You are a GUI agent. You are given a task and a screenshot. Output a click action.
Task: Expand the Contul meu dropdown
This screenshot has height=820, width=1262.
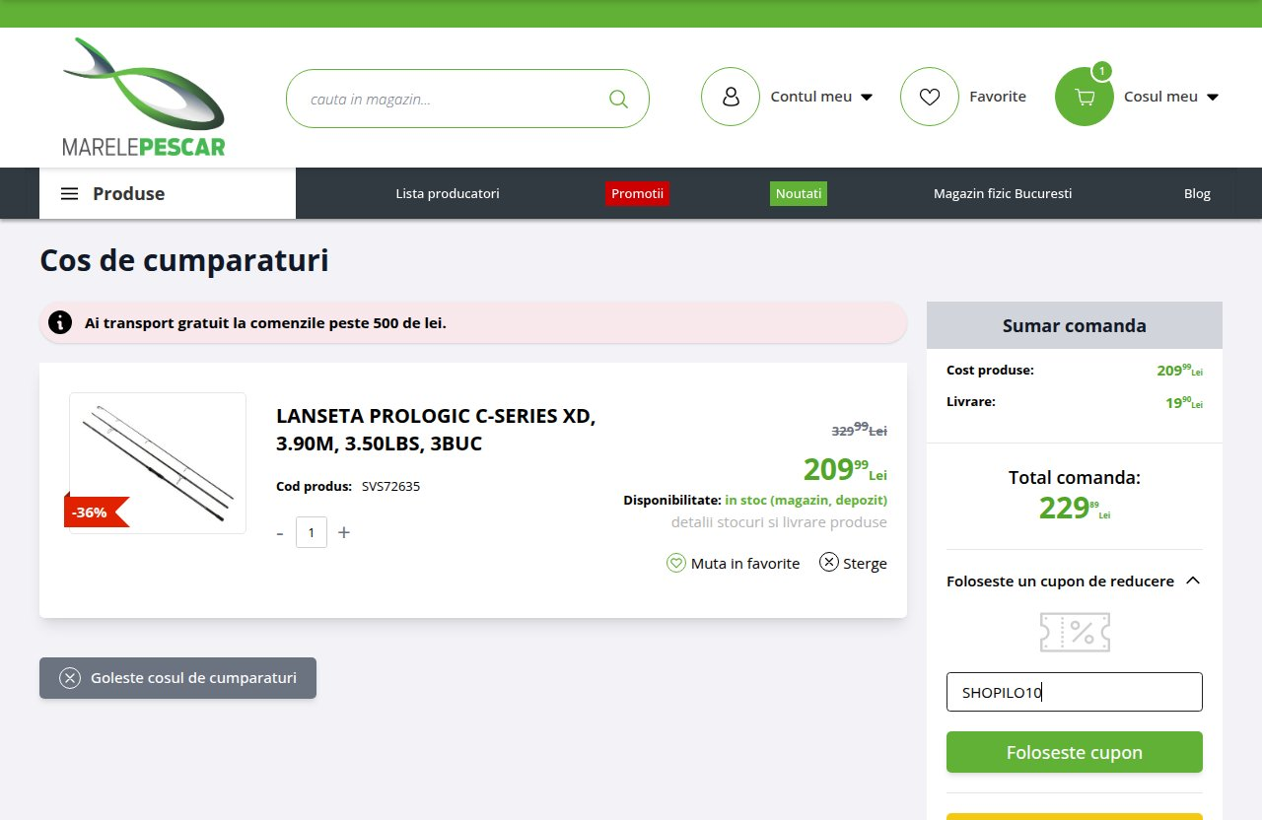click(867, 98)
